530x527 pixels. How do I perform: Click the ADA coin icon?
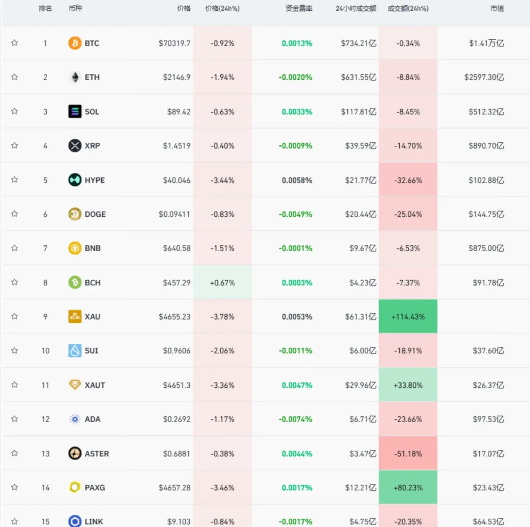pyautogui.click(x=75, y=419)
